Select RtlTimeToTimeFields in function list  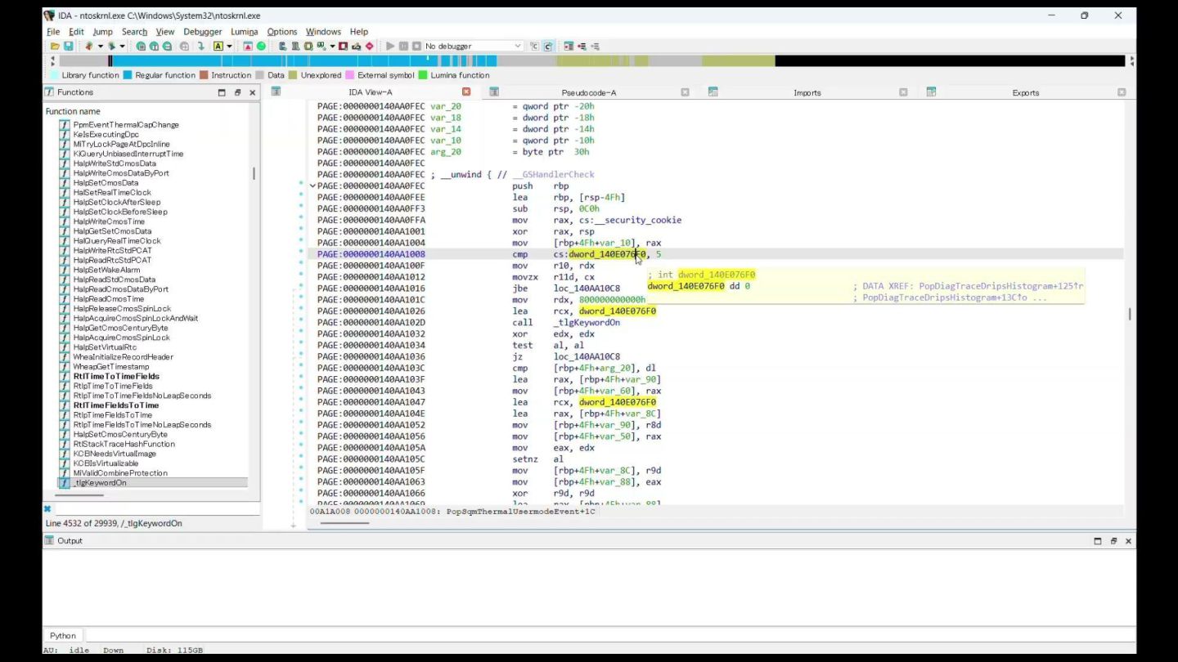[x=116, y=377]
